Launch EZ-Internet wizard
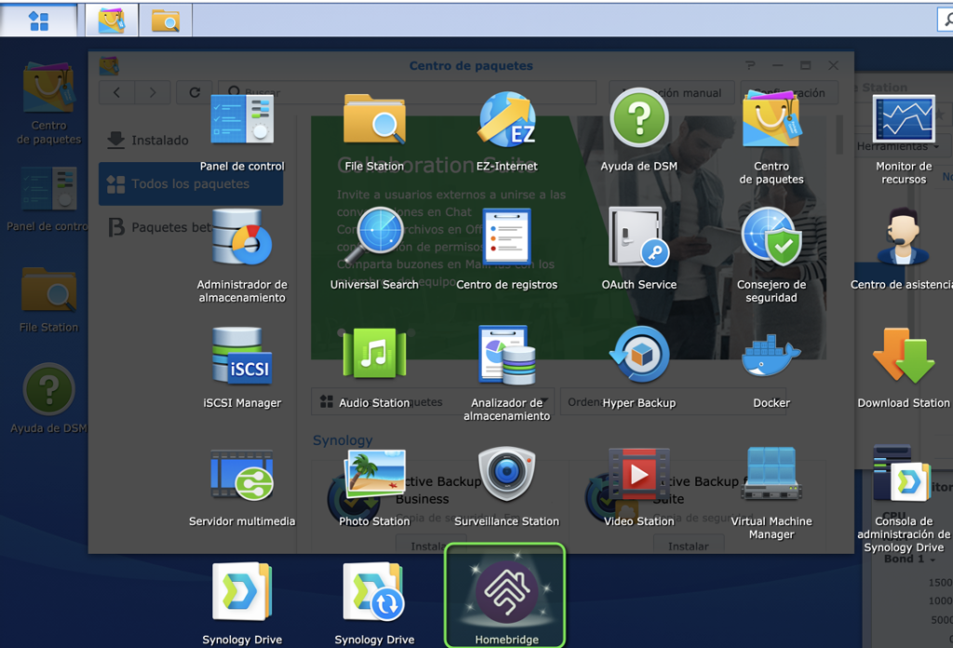This screenshot has width=953, height=648. (506, 120)
